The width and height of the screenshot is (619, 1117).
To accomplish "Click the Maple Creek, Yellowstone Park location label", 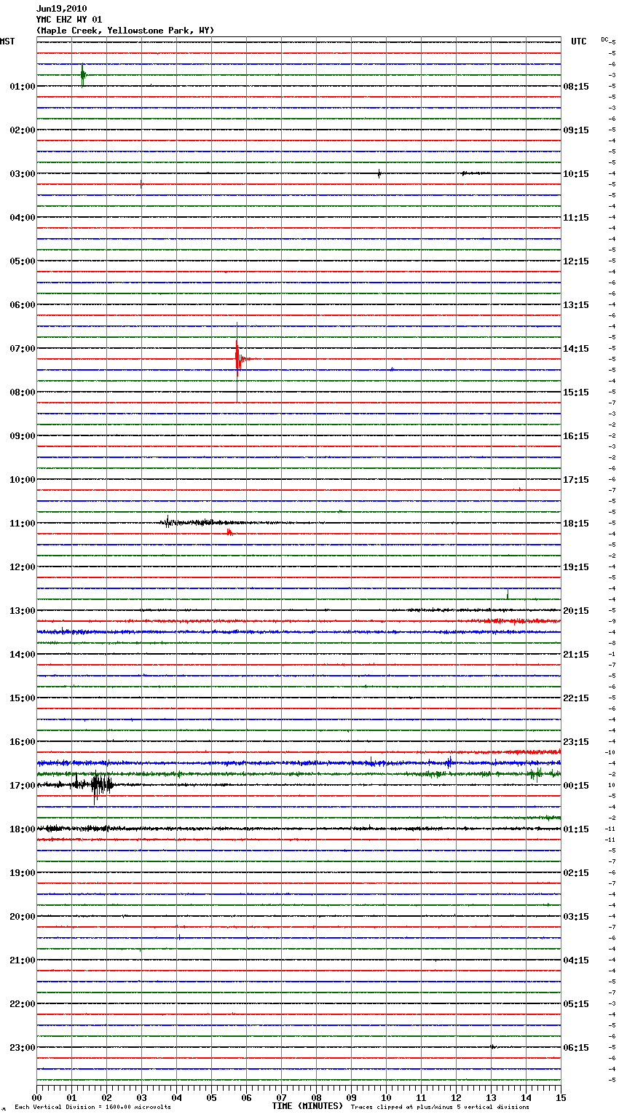I will click(125, 31).
